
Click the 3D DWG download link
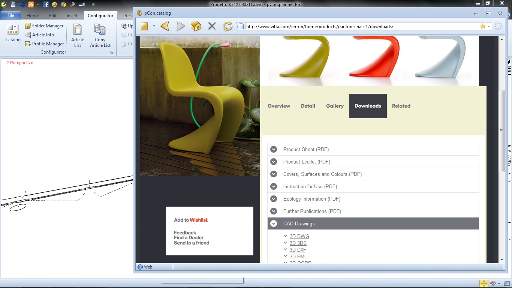pyautogui.click(x=299, y=236)
